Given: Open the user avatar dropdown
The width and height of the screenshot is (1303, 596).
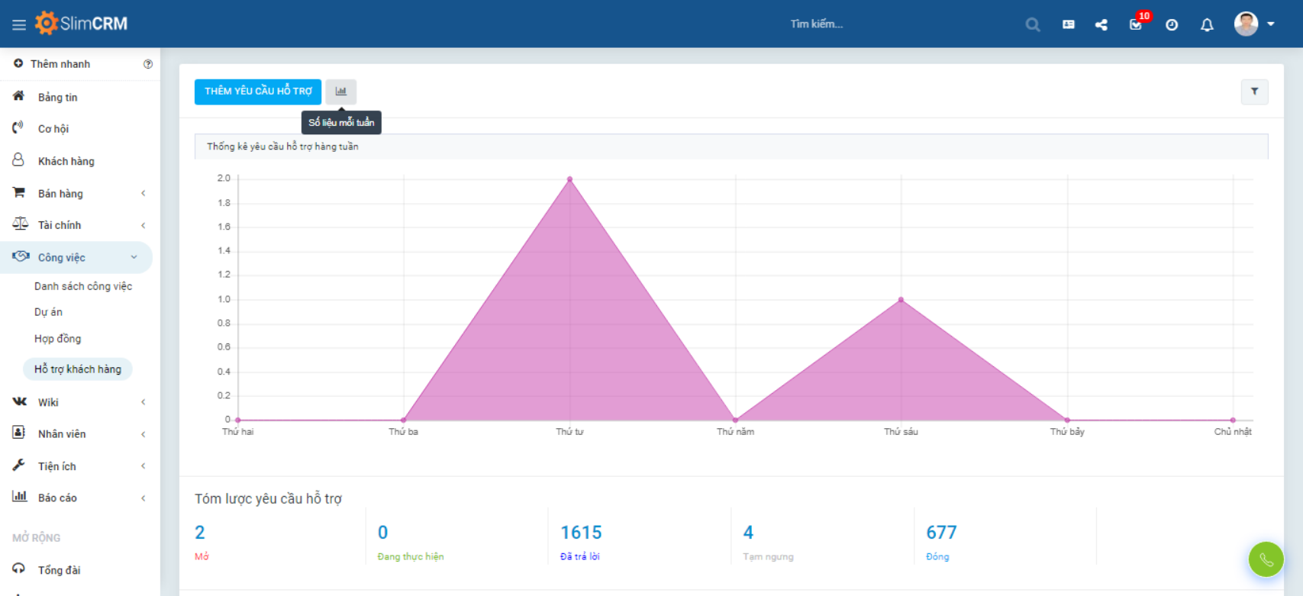Looking at the screenshot, I should click(x=1254, y=24).
